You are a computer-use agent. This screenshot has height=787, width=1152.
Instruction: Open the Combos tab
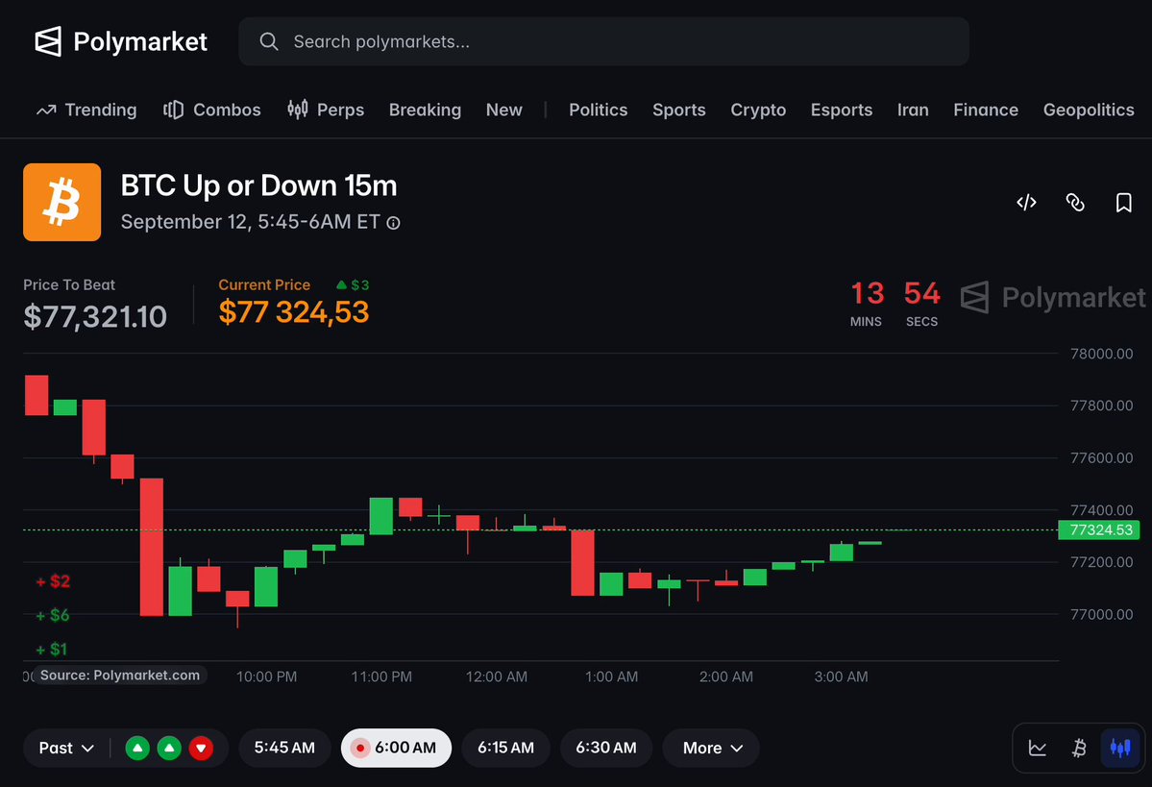click(211, 111)
